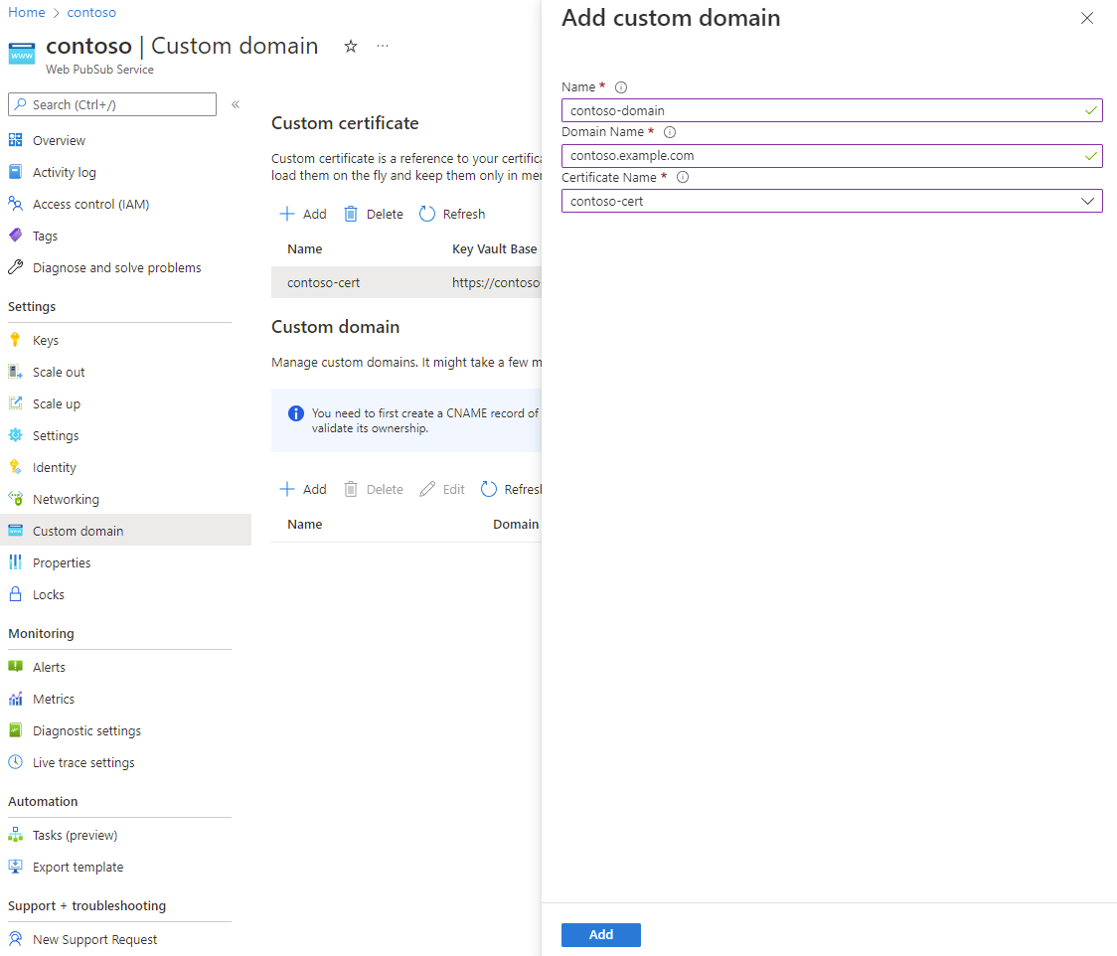Viewport: 1117px width, 956px height.
Task: Expand the Certificate Name dropdown
Action: click(1087, 201)
